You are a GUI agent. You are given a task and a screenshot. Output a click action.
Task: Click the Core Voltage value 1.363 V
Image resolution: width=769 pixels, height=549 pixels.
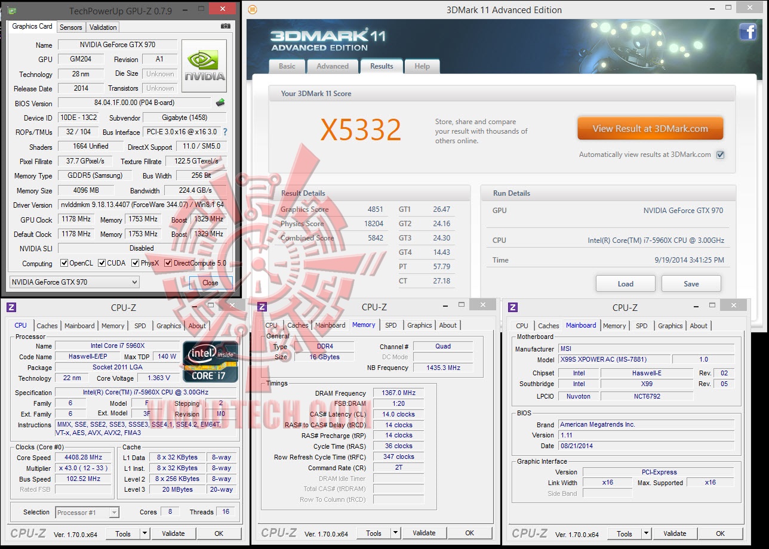pyautogui.click(x=158, y=378)
